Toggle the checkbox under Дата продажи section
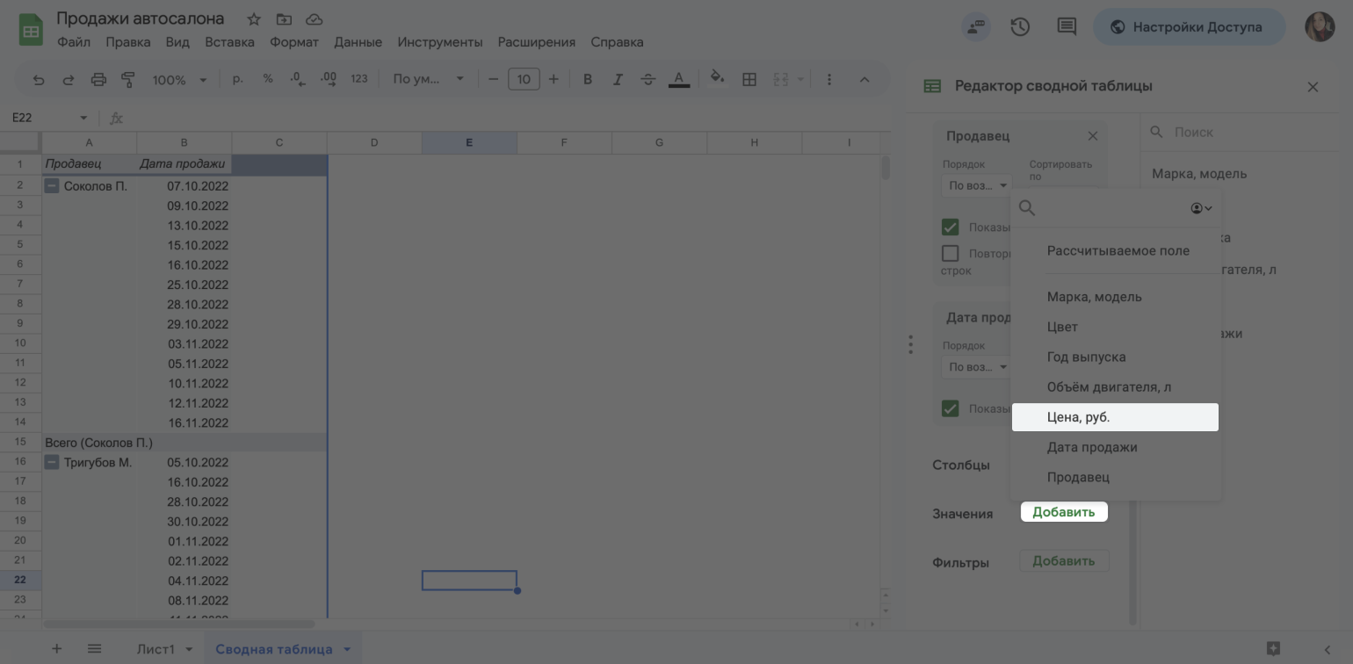 click(950, 408)
